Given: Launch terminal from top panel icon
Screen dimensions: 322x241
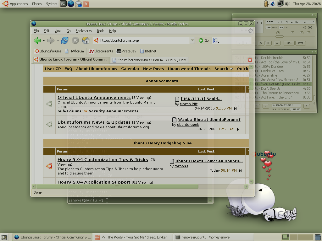Looking at the screenshot, I should (x=63, y=4).
